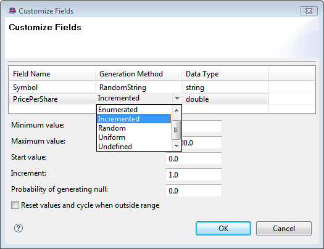This screenshot has width=324, height=249.
Task: Choose Random in the generation method list
Action: [x=112, y=128]
